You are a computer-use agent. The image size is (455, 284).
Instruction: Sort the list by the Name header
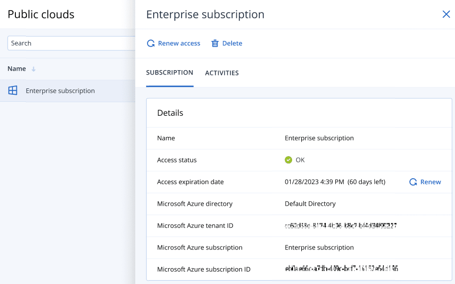pos(17,69)
